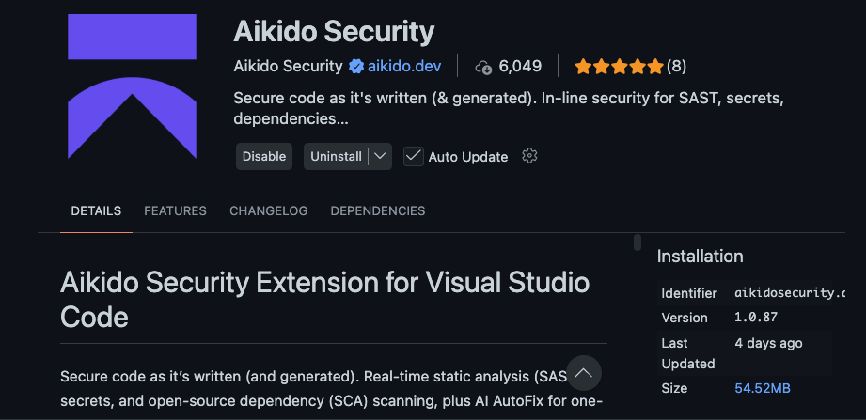Expand the Uninstall dropdown arrow

pyautogui.click(x=381, y=156)
